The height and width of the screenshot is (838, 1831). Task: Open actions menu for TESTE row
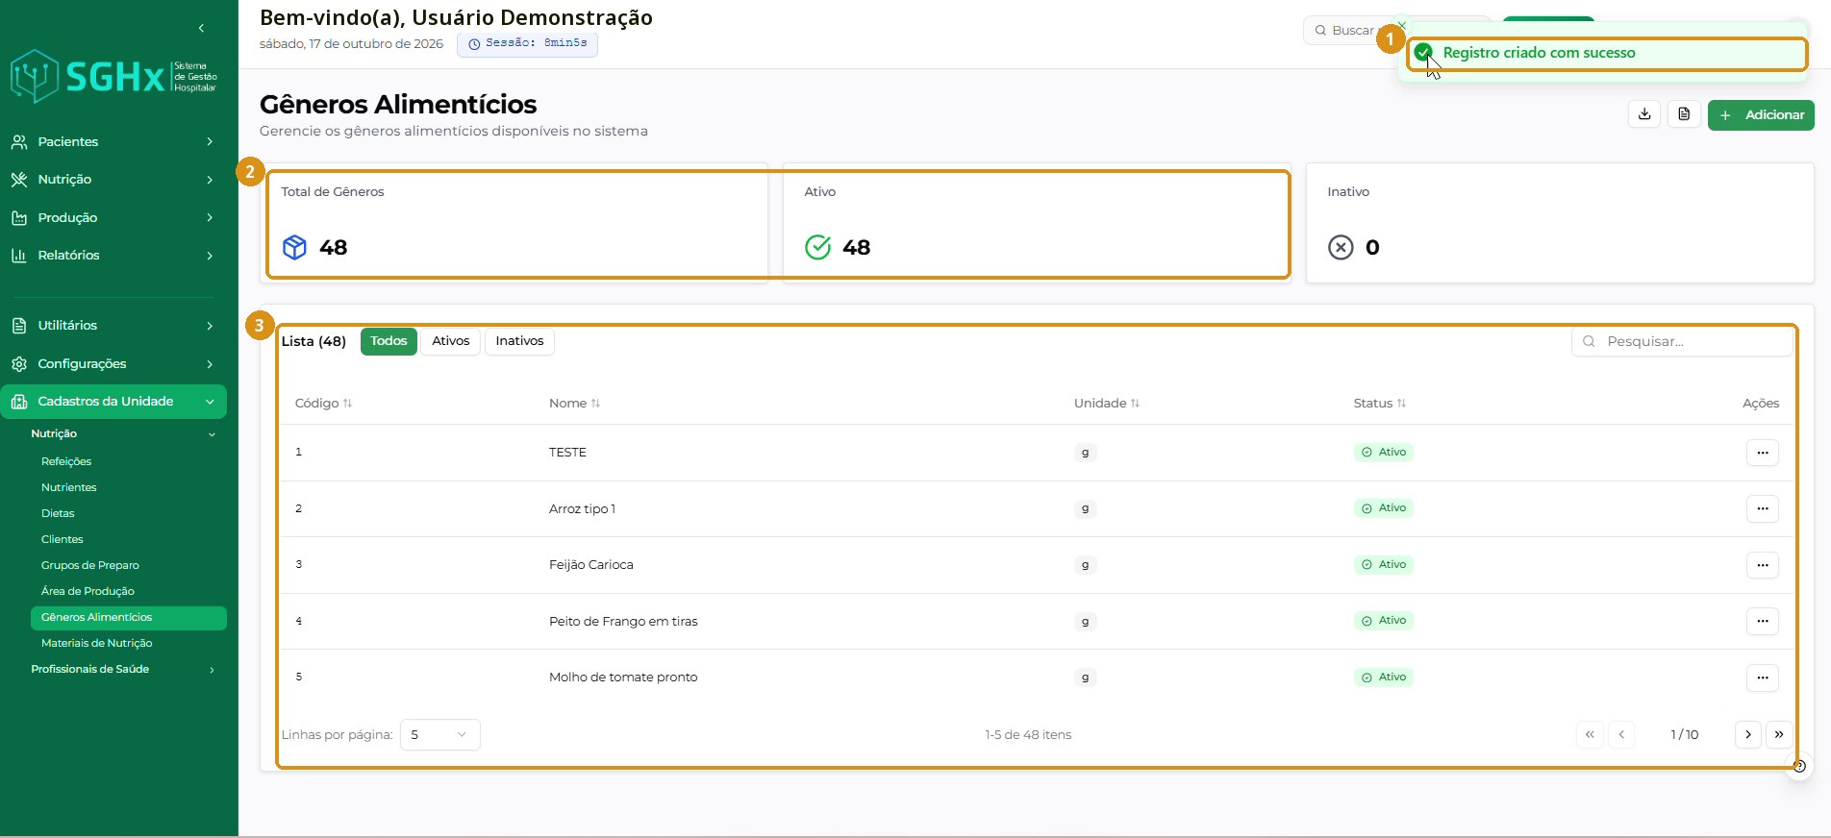(1762, 453)
